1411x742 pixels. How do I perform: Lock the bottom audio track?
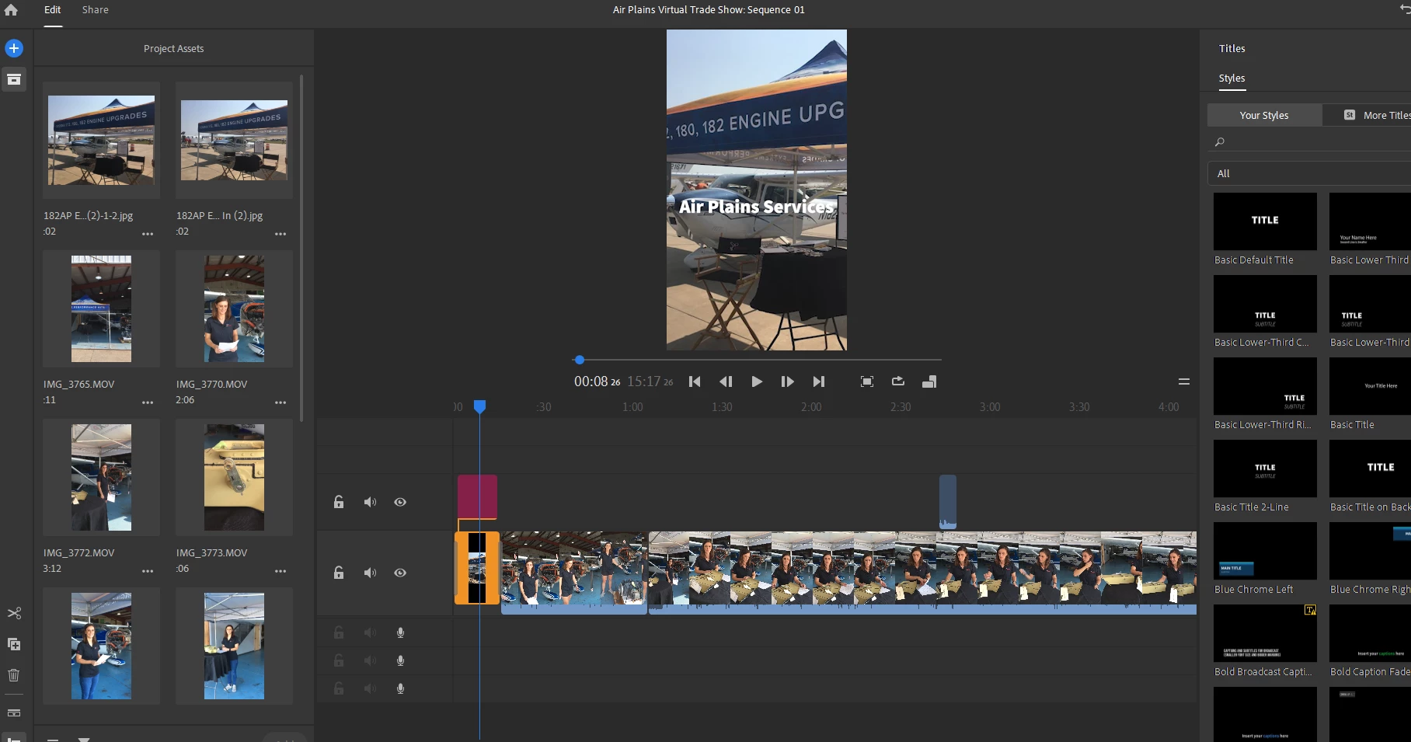(x=339, y=688)
